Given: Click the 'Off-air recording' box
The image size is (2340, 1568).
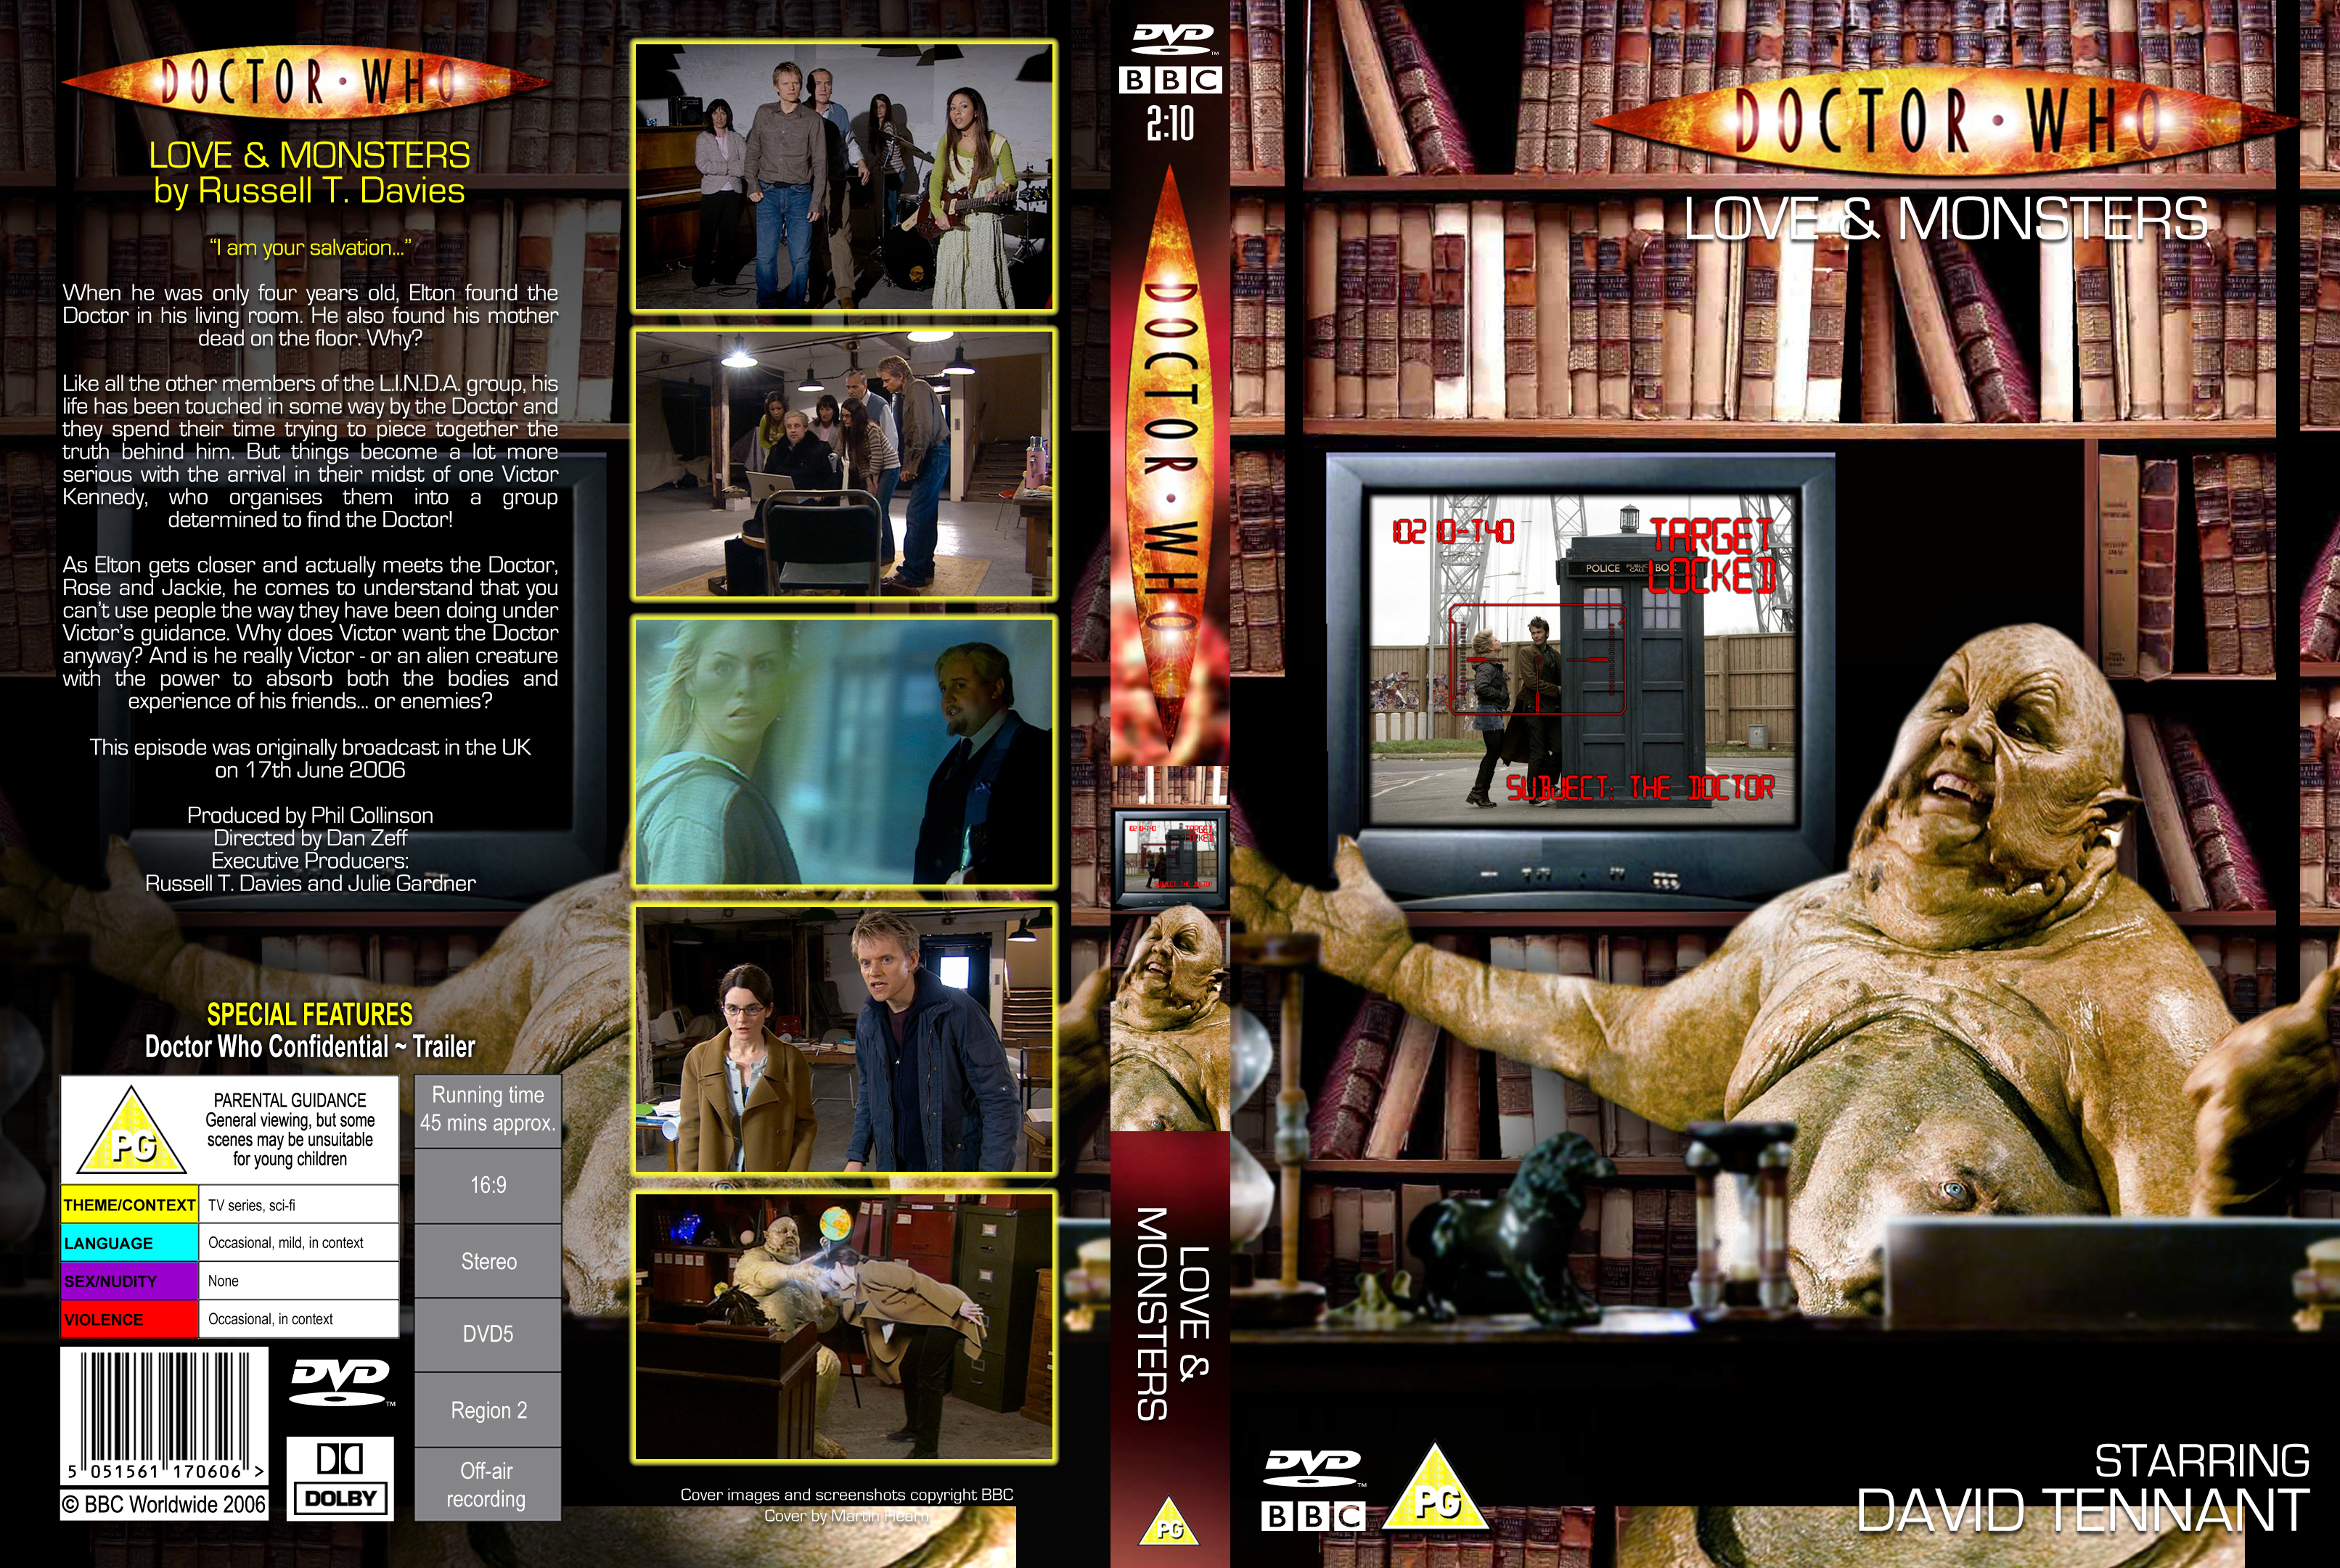Looking at the screenshot, I should (488, 1485).
